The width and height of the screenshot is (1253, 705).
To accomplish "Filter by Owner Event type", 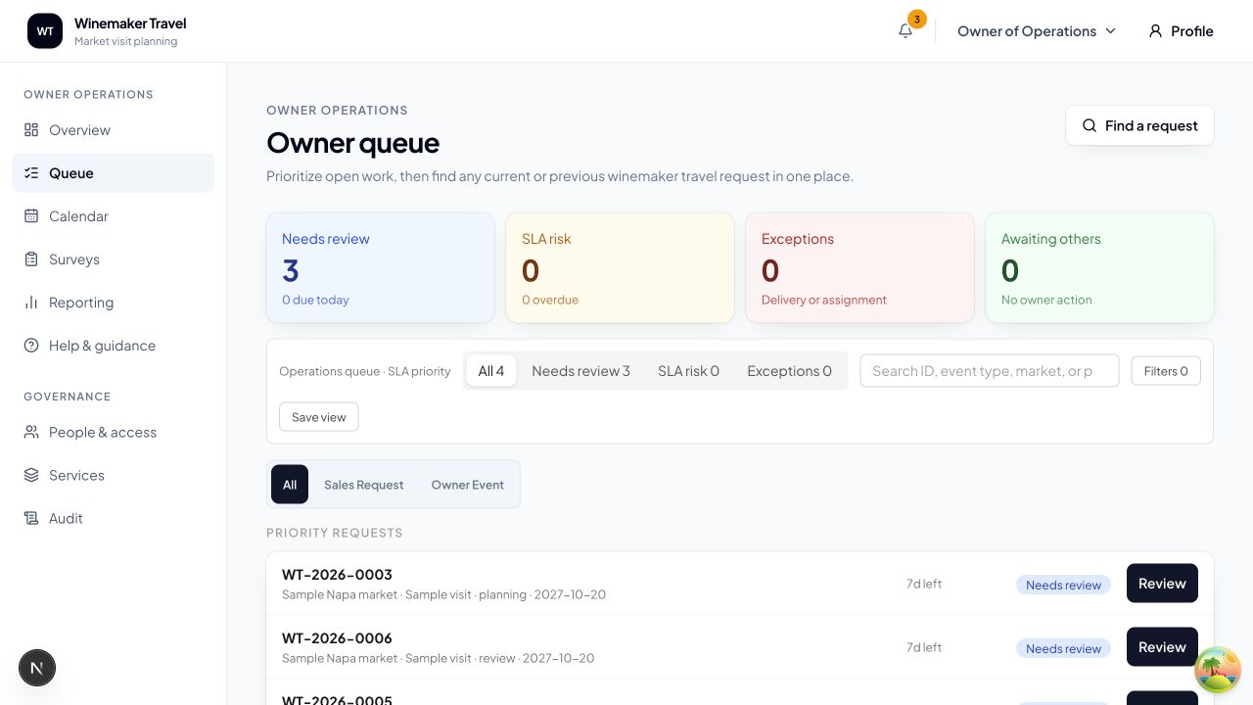I will (x=468, y=485).
